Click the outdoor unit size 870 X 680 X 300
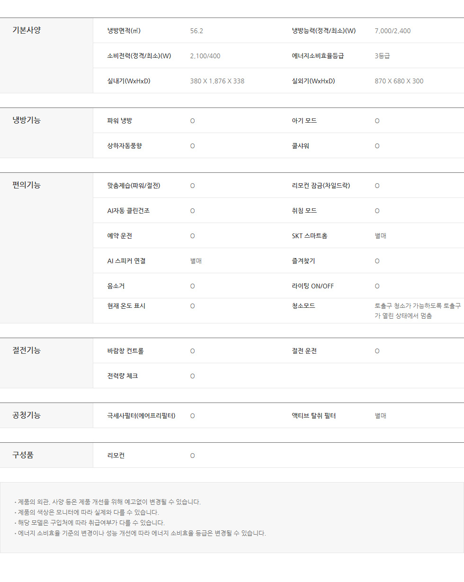 pos(399,81)
